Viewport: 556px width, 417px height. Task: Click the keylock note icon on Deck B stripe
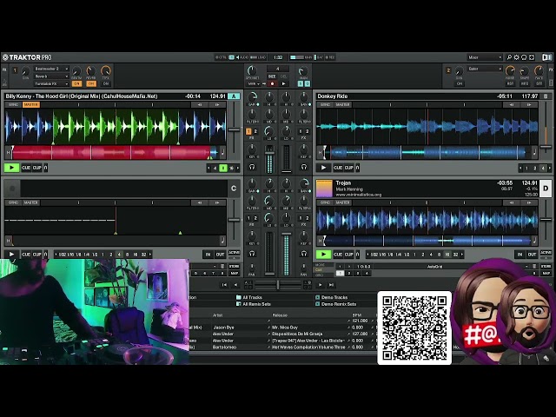534,153
